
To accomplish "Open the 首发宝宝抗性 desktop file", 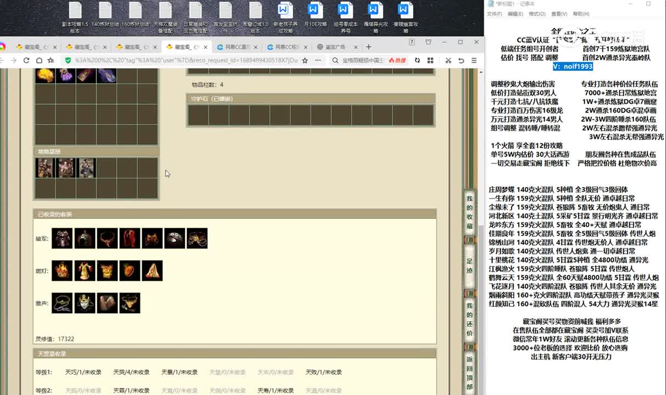I will click(225, 18).
